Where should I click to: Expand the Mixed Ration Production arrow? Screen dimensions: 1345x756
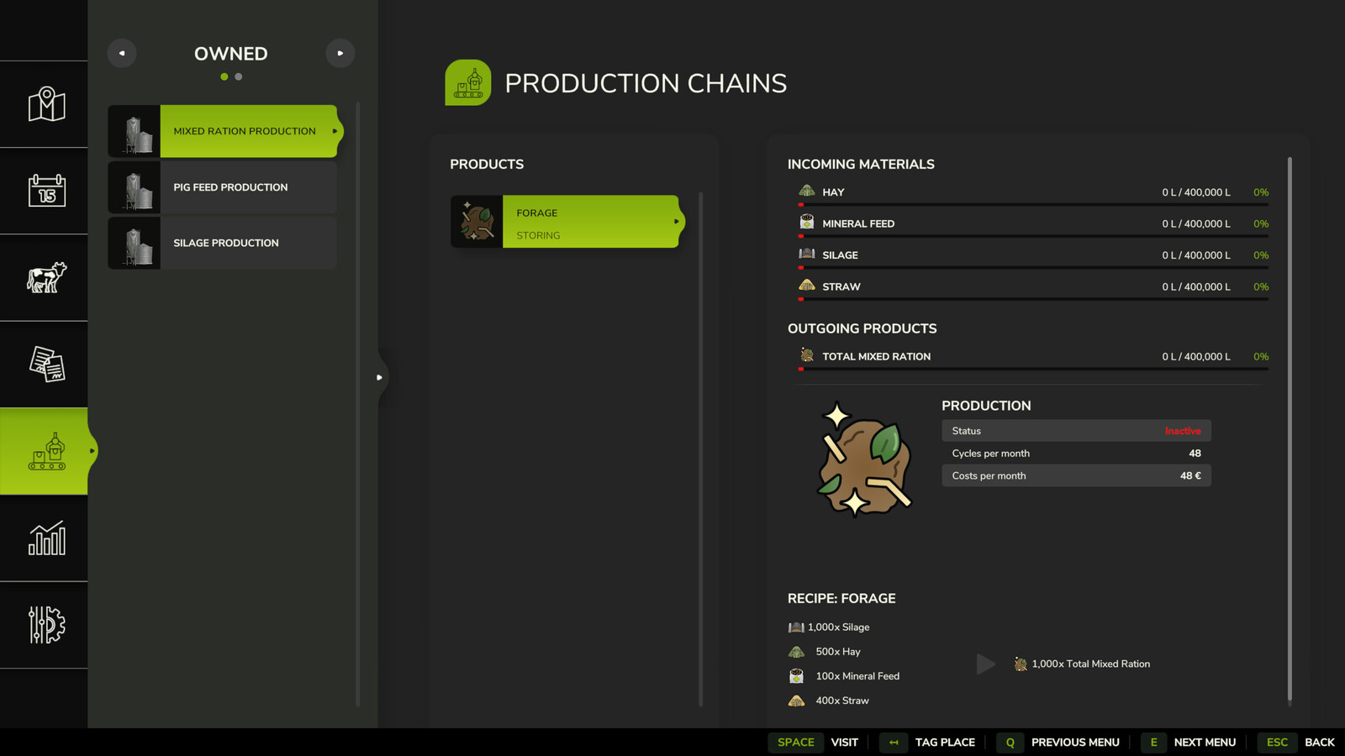pos(335,131)
